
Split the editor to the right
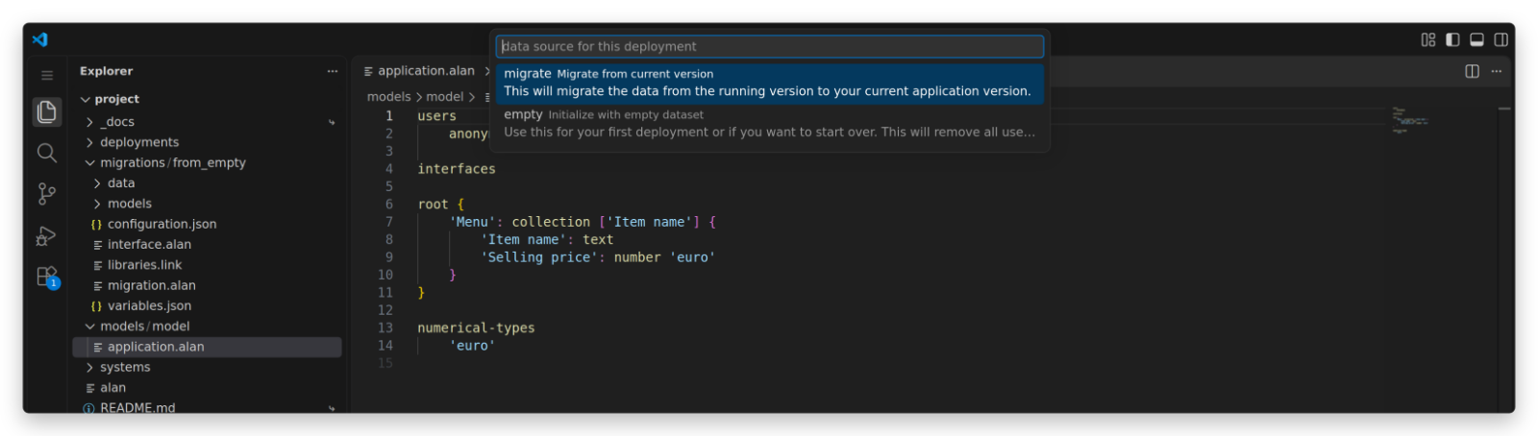(x=1472, y=71)
